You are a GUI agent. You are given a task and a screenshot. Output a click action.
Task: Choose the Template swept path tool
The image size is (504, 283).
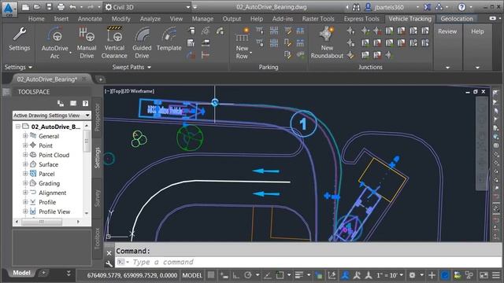169,39
